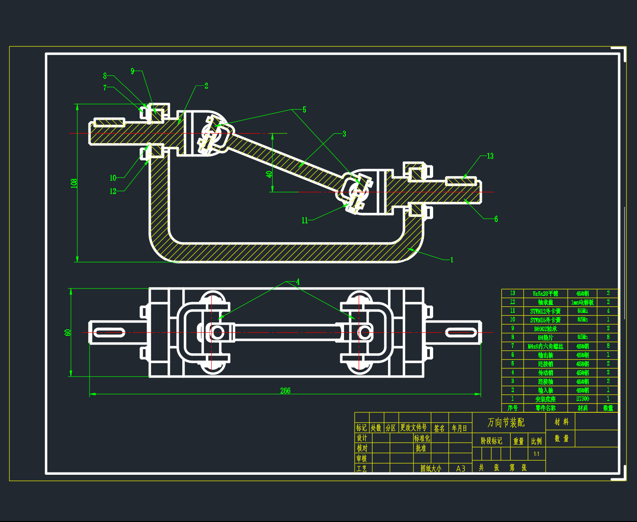Click title block label '材 料'
The image size is (637, 522).
(x=562, y=422)
